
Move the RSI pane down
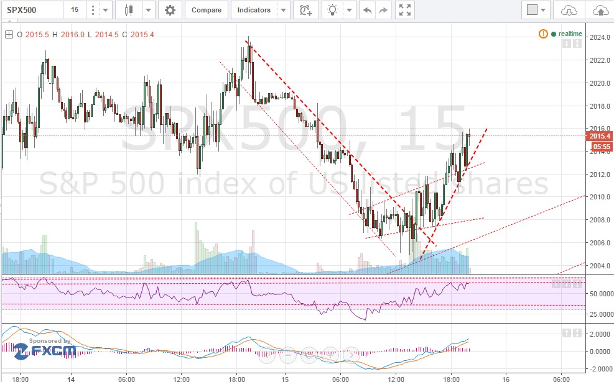coord(566,284)
